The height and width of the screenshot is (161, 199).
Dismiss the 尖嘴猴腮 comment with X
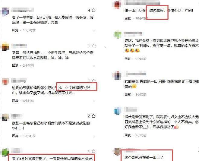pos(94,101)
